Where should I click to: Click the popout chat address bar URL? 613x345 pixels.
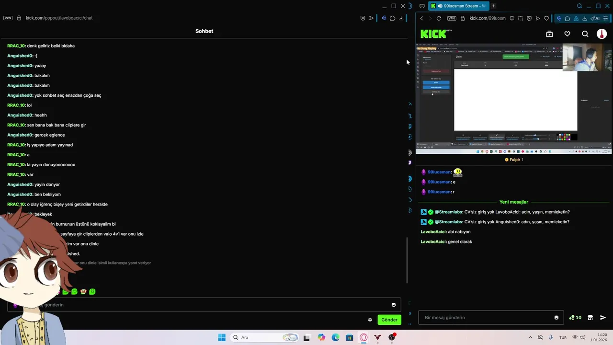(x=59, y=18)
